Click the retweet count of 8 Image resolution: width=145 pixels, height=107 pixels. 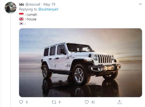click(x=59, y=102)
